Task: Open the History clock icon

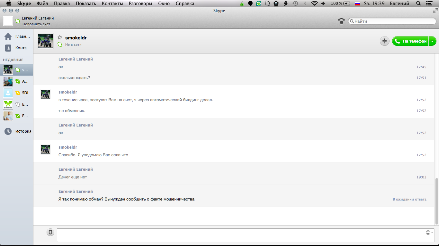Action: click(x=8, y=131)
